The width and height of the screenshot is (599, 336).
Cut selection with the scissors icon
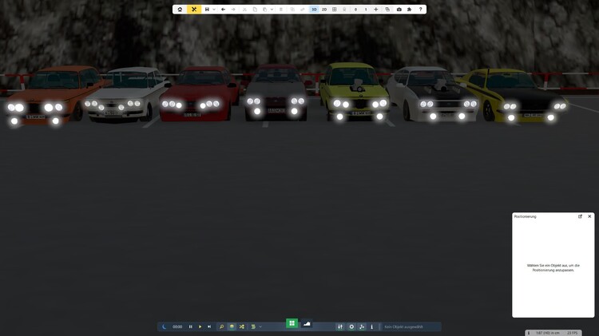pos(244,9)
